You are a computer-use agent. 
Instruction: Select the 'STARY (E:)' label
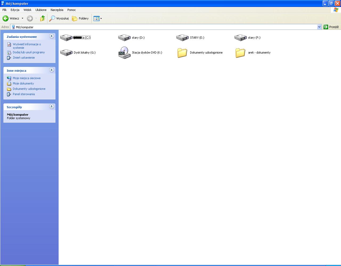tap(197, 38)
